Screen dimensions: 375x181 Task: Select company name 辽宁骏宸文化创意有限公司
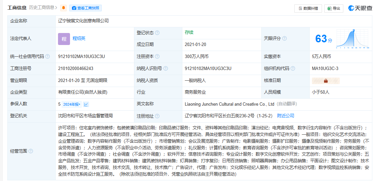pyautogui.click(x=83, y=21)
